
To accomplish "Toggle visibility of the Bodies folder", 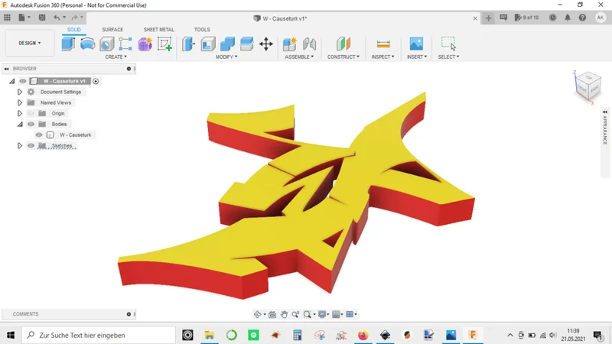I will [x=31, y=124].
